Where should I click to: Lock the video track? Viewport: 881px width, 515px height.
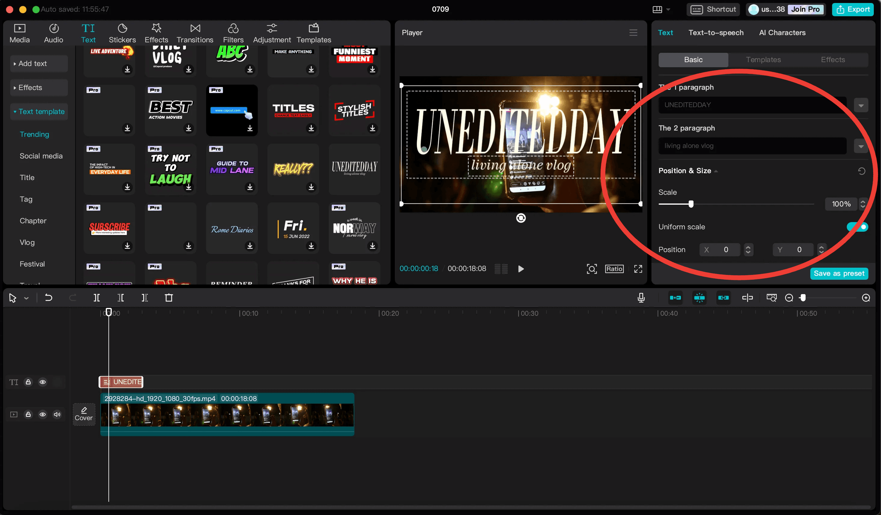28,414
